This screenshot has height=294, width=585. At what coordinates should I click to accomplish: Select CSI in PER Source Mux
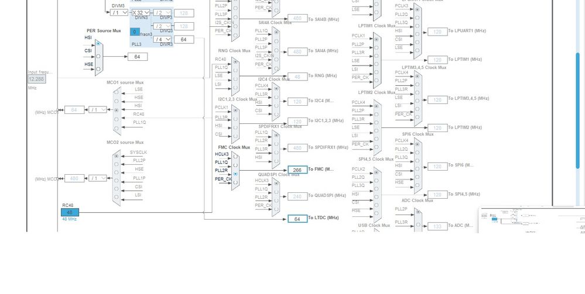point(98,56)
